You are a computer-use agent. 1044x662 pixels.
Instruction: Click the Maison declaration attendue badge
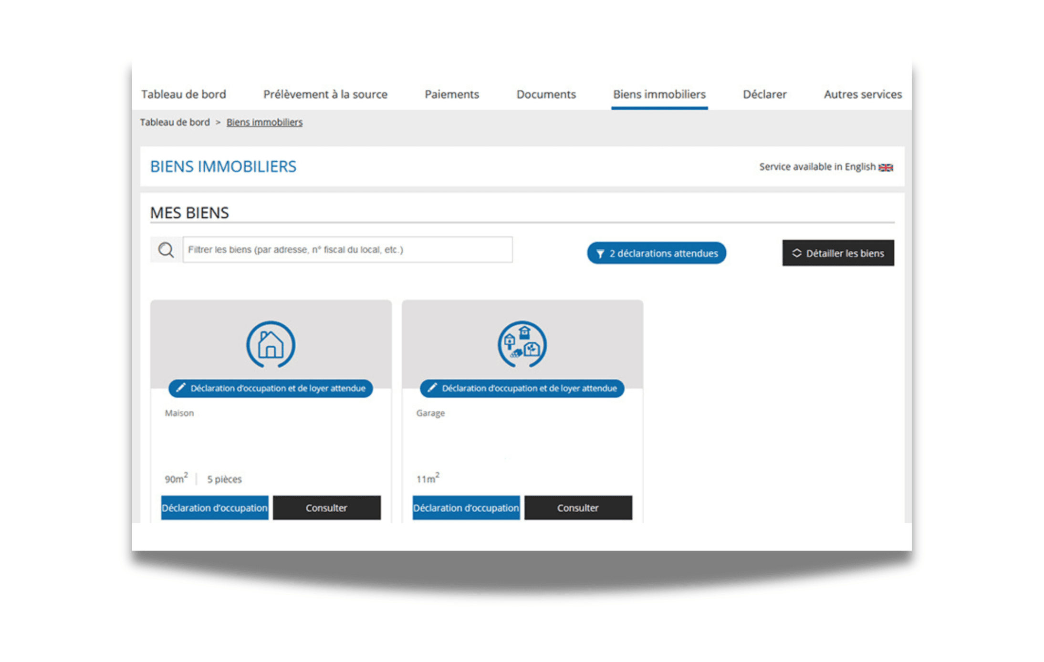[x=271, y=388]
